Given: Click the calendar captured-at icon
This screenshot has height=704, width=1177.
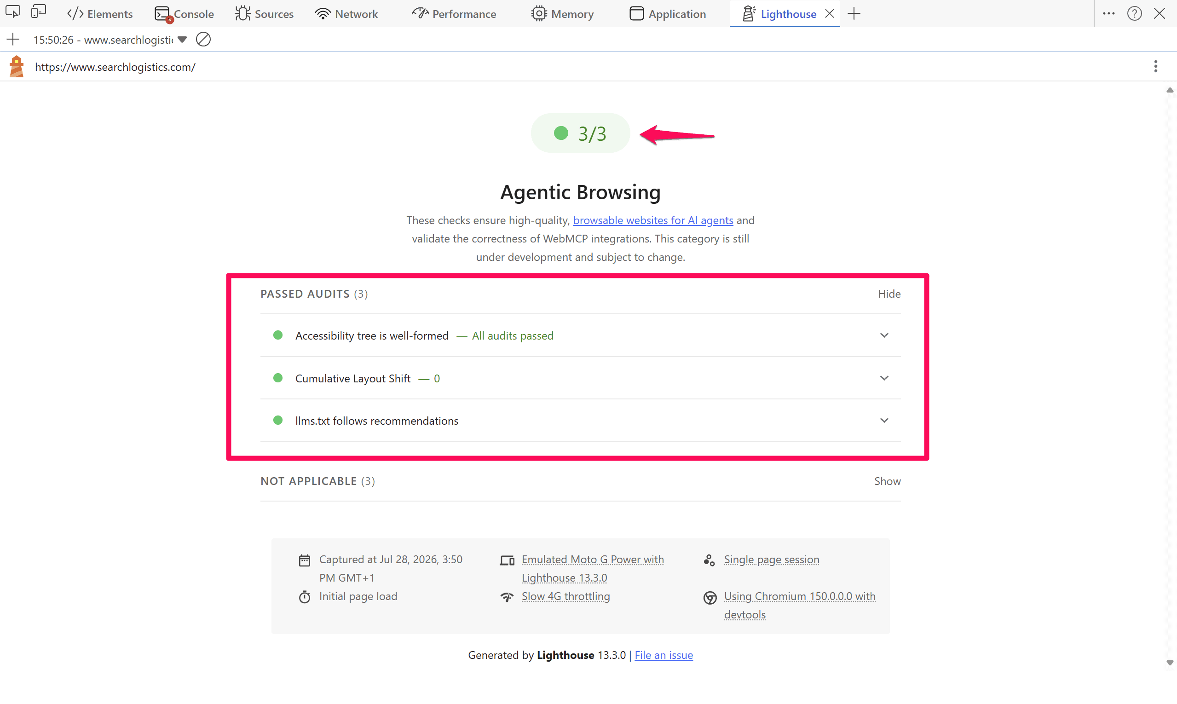Looking at the screenshot, I should (305, 560).
